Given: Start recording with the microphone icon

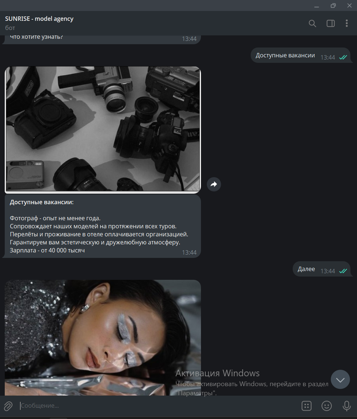Looking at the screenshot, I should [346, 405].
